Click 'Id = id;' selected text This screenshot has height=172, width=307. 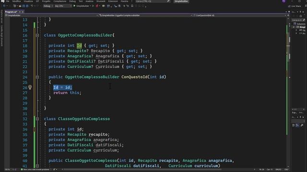[x=63, y=87]
